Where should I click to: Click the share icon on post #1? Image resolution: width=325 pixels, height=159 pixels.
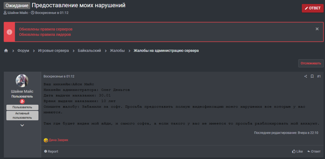[305, 76]
